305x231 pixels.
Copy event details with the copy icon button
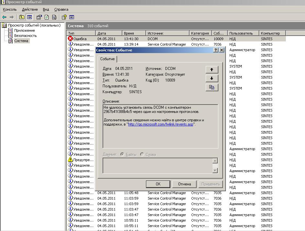(212, 87)
